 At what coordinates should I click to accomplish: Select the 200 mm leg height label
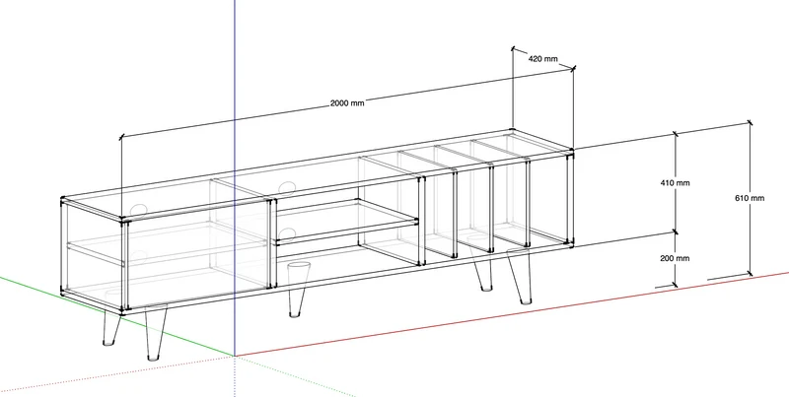pos(675,258)
